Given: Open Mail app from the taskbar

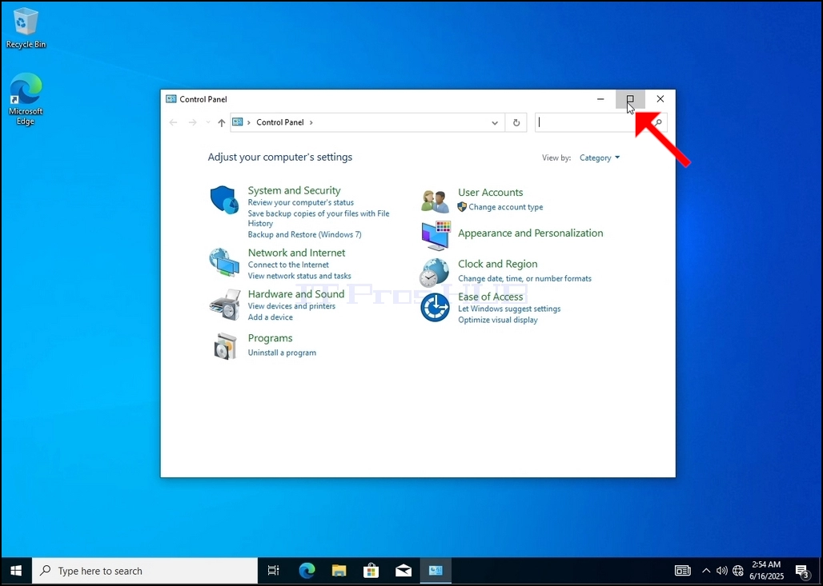Looking at the screenshot, I should [x=403, y=571].
